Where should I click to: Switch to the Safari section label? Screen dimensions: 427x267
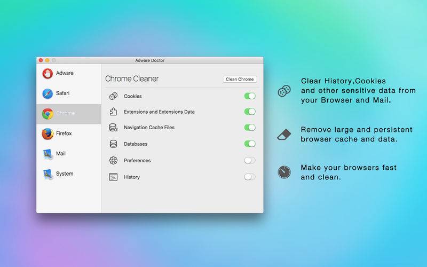(62, 93)
